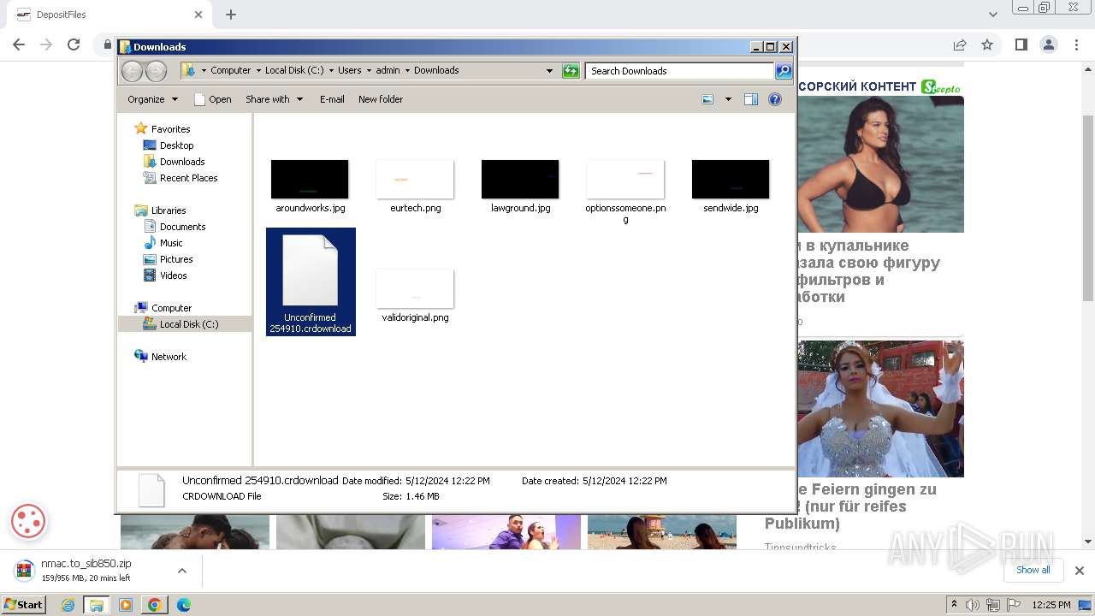This screenshot has height=616, width=1095.
Task: Toggle the preview pane icon
Action: tap(751, 99)
